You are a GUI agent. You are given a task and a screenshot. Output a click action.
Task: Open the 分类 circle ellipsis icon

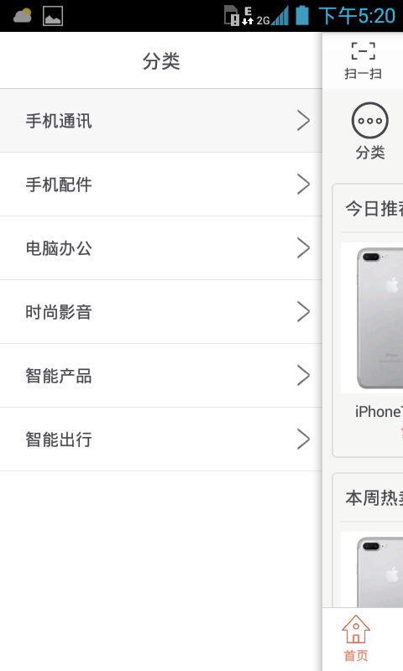[x=370, y=120]
